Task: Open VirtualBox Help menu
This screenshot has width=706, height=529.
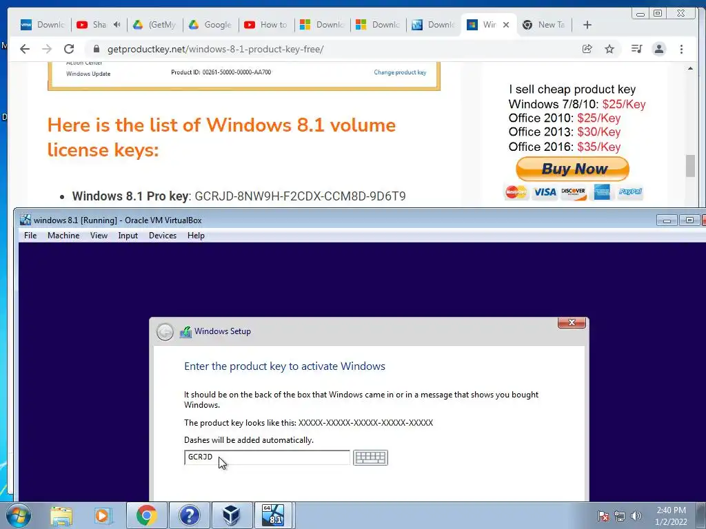Action: tap(196, 236)
